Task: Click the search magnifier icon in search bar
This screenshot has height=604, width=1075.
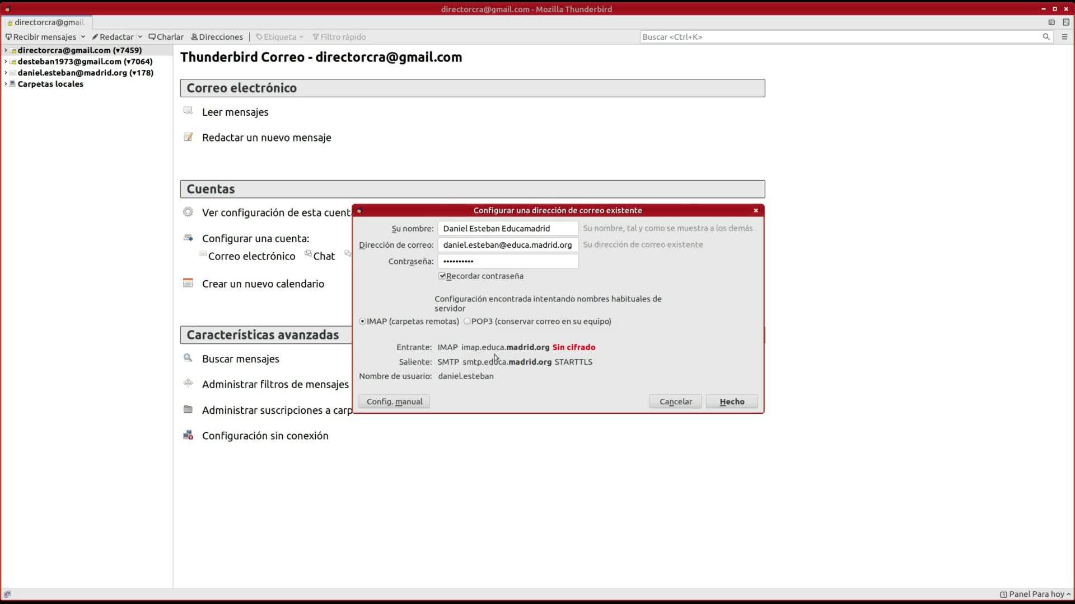Action: (1046, 37)
